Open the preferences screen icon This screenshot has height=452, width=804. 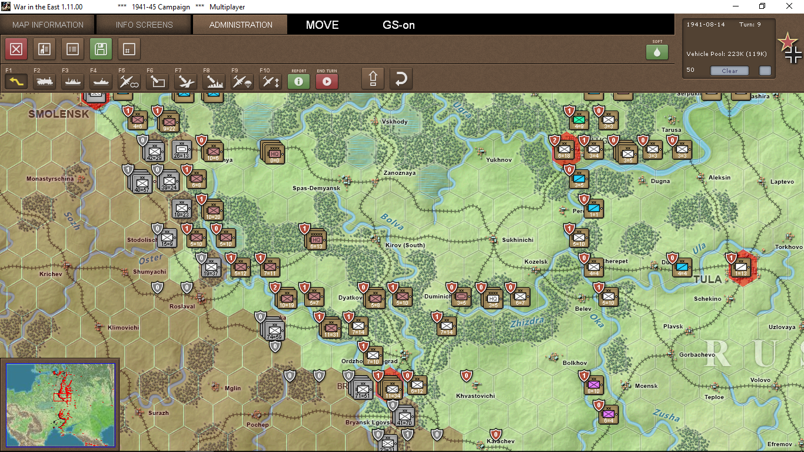[x=44, y=49]
